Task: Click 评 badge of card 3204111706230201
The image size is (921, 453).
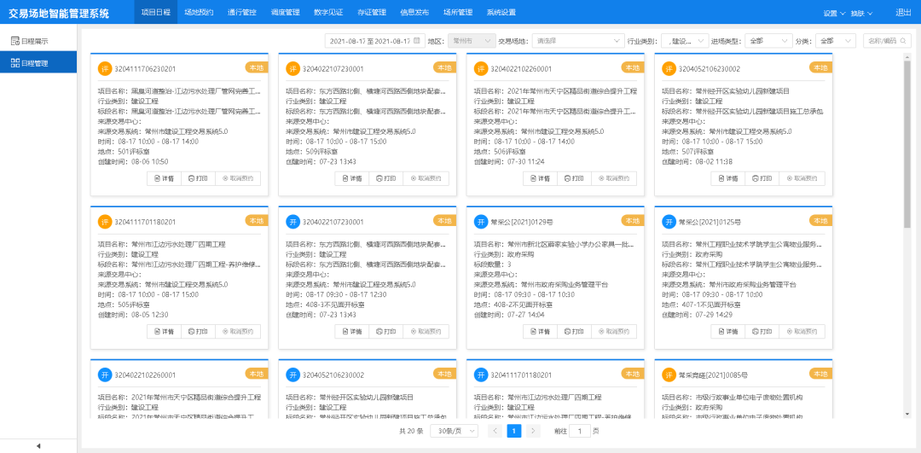Action: click(105, 69)
